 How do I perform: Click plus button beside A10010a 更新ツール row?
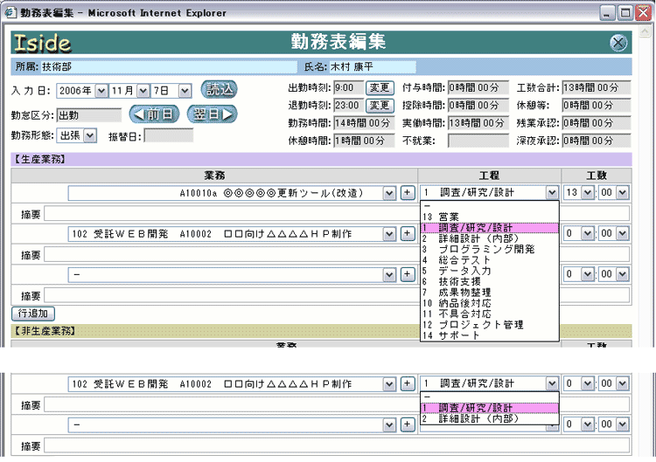point(408,192)
